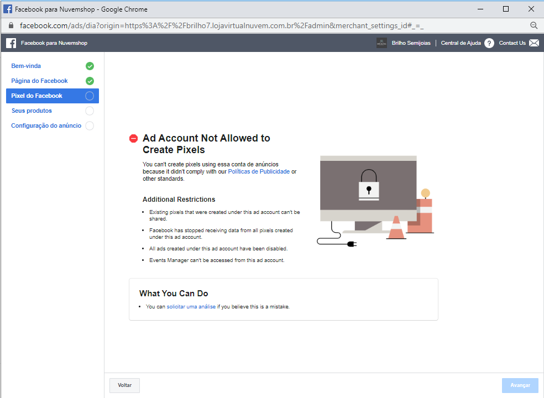Click the Avançar button

(x=520, y=385)
